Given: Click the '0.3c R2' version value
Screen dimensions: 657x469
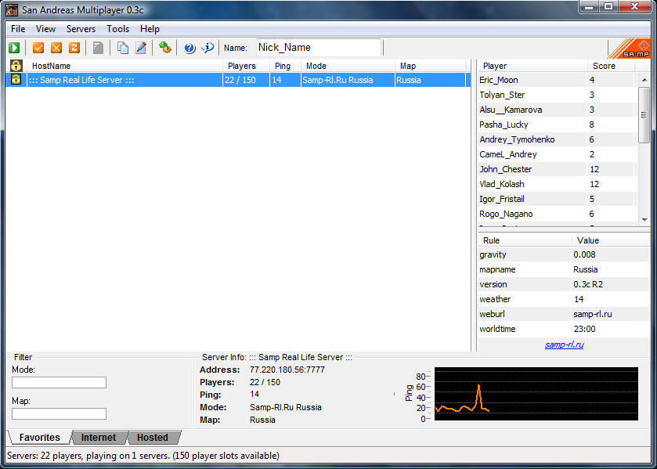Looking at the screenshot, I should (x=588, y=284).
